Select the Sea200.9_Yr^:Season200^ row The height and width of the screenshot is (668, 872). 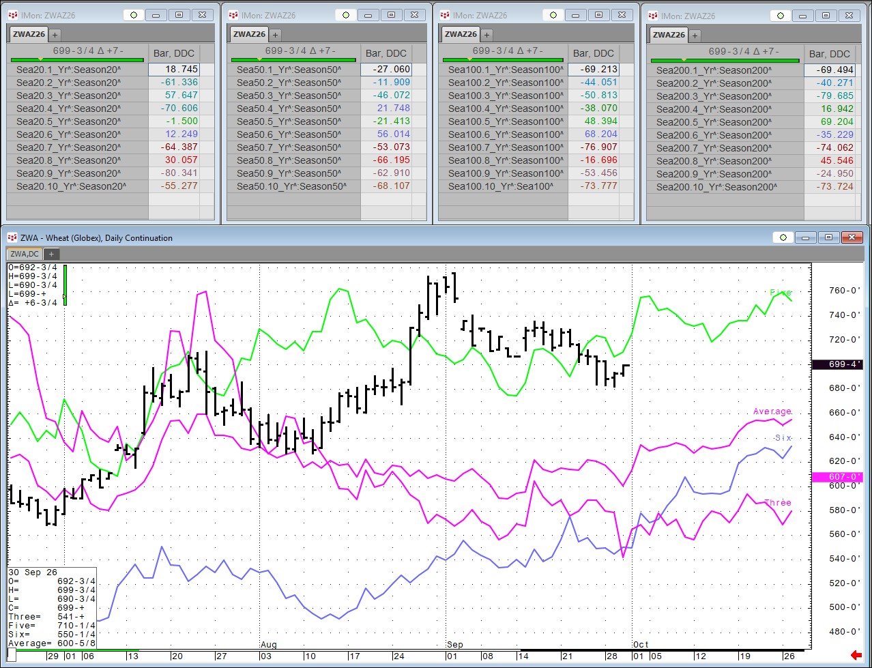[725, 174]
